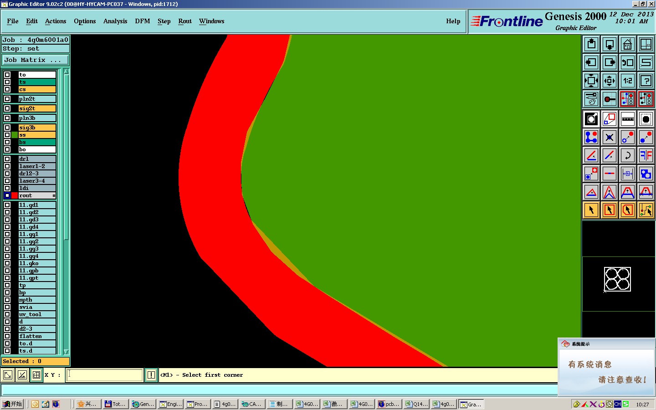Open the File menu

[13, 21]
